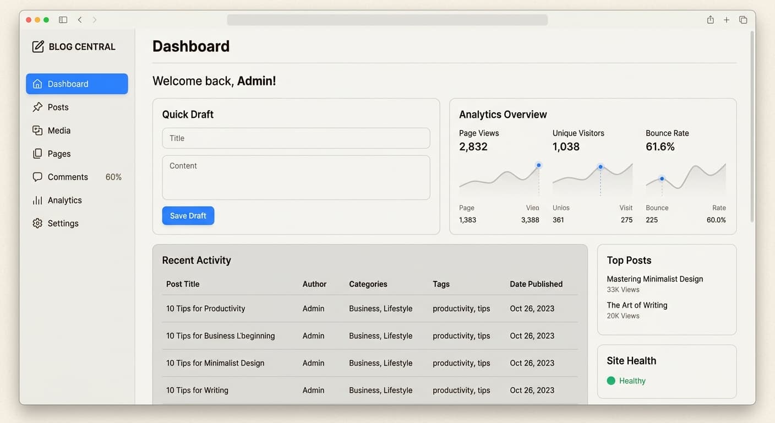Viewport: 775px width, 423px height.
Task: Click the browser share icon
Action: coord(711,20)
